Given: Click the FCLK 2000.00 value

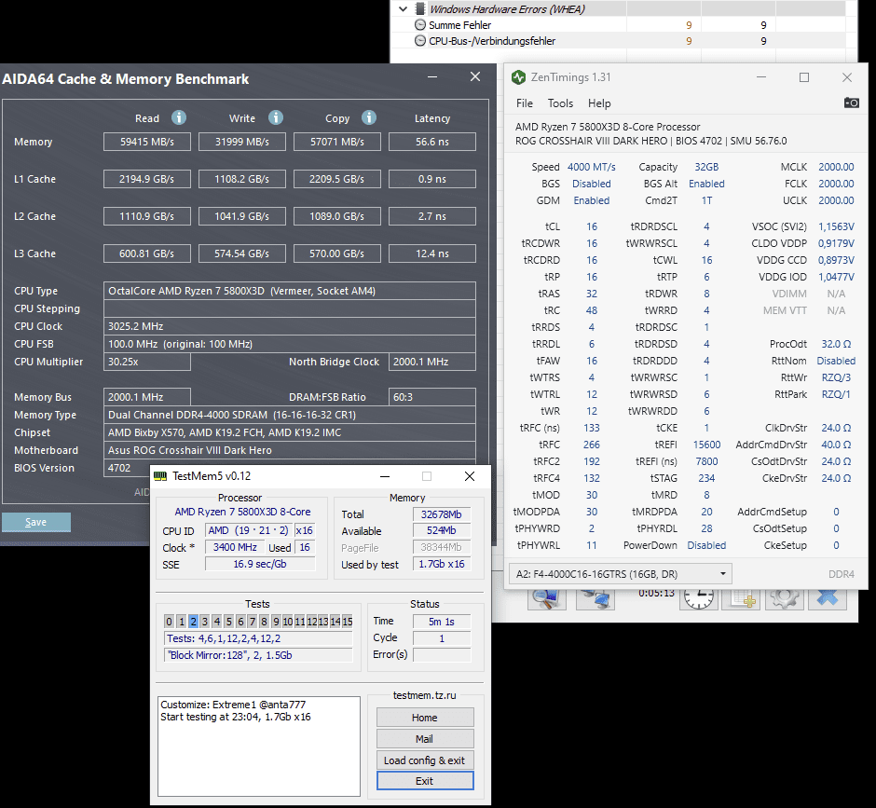Looking at the screenshot, I should [836, 184].
